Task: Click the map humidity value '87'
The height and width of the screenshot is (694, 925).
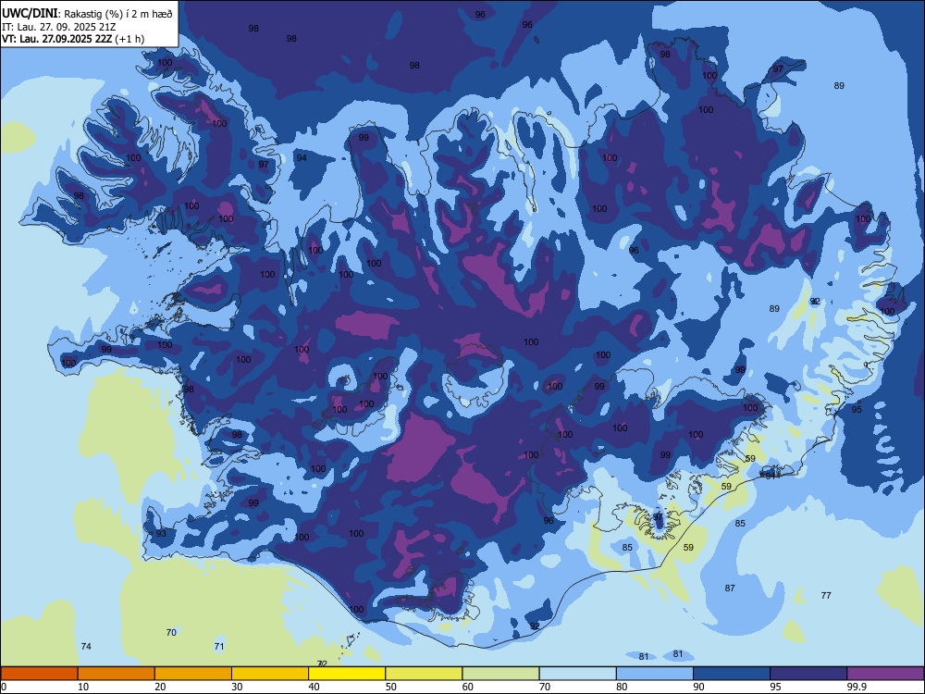Action: (x=730, y=588)
